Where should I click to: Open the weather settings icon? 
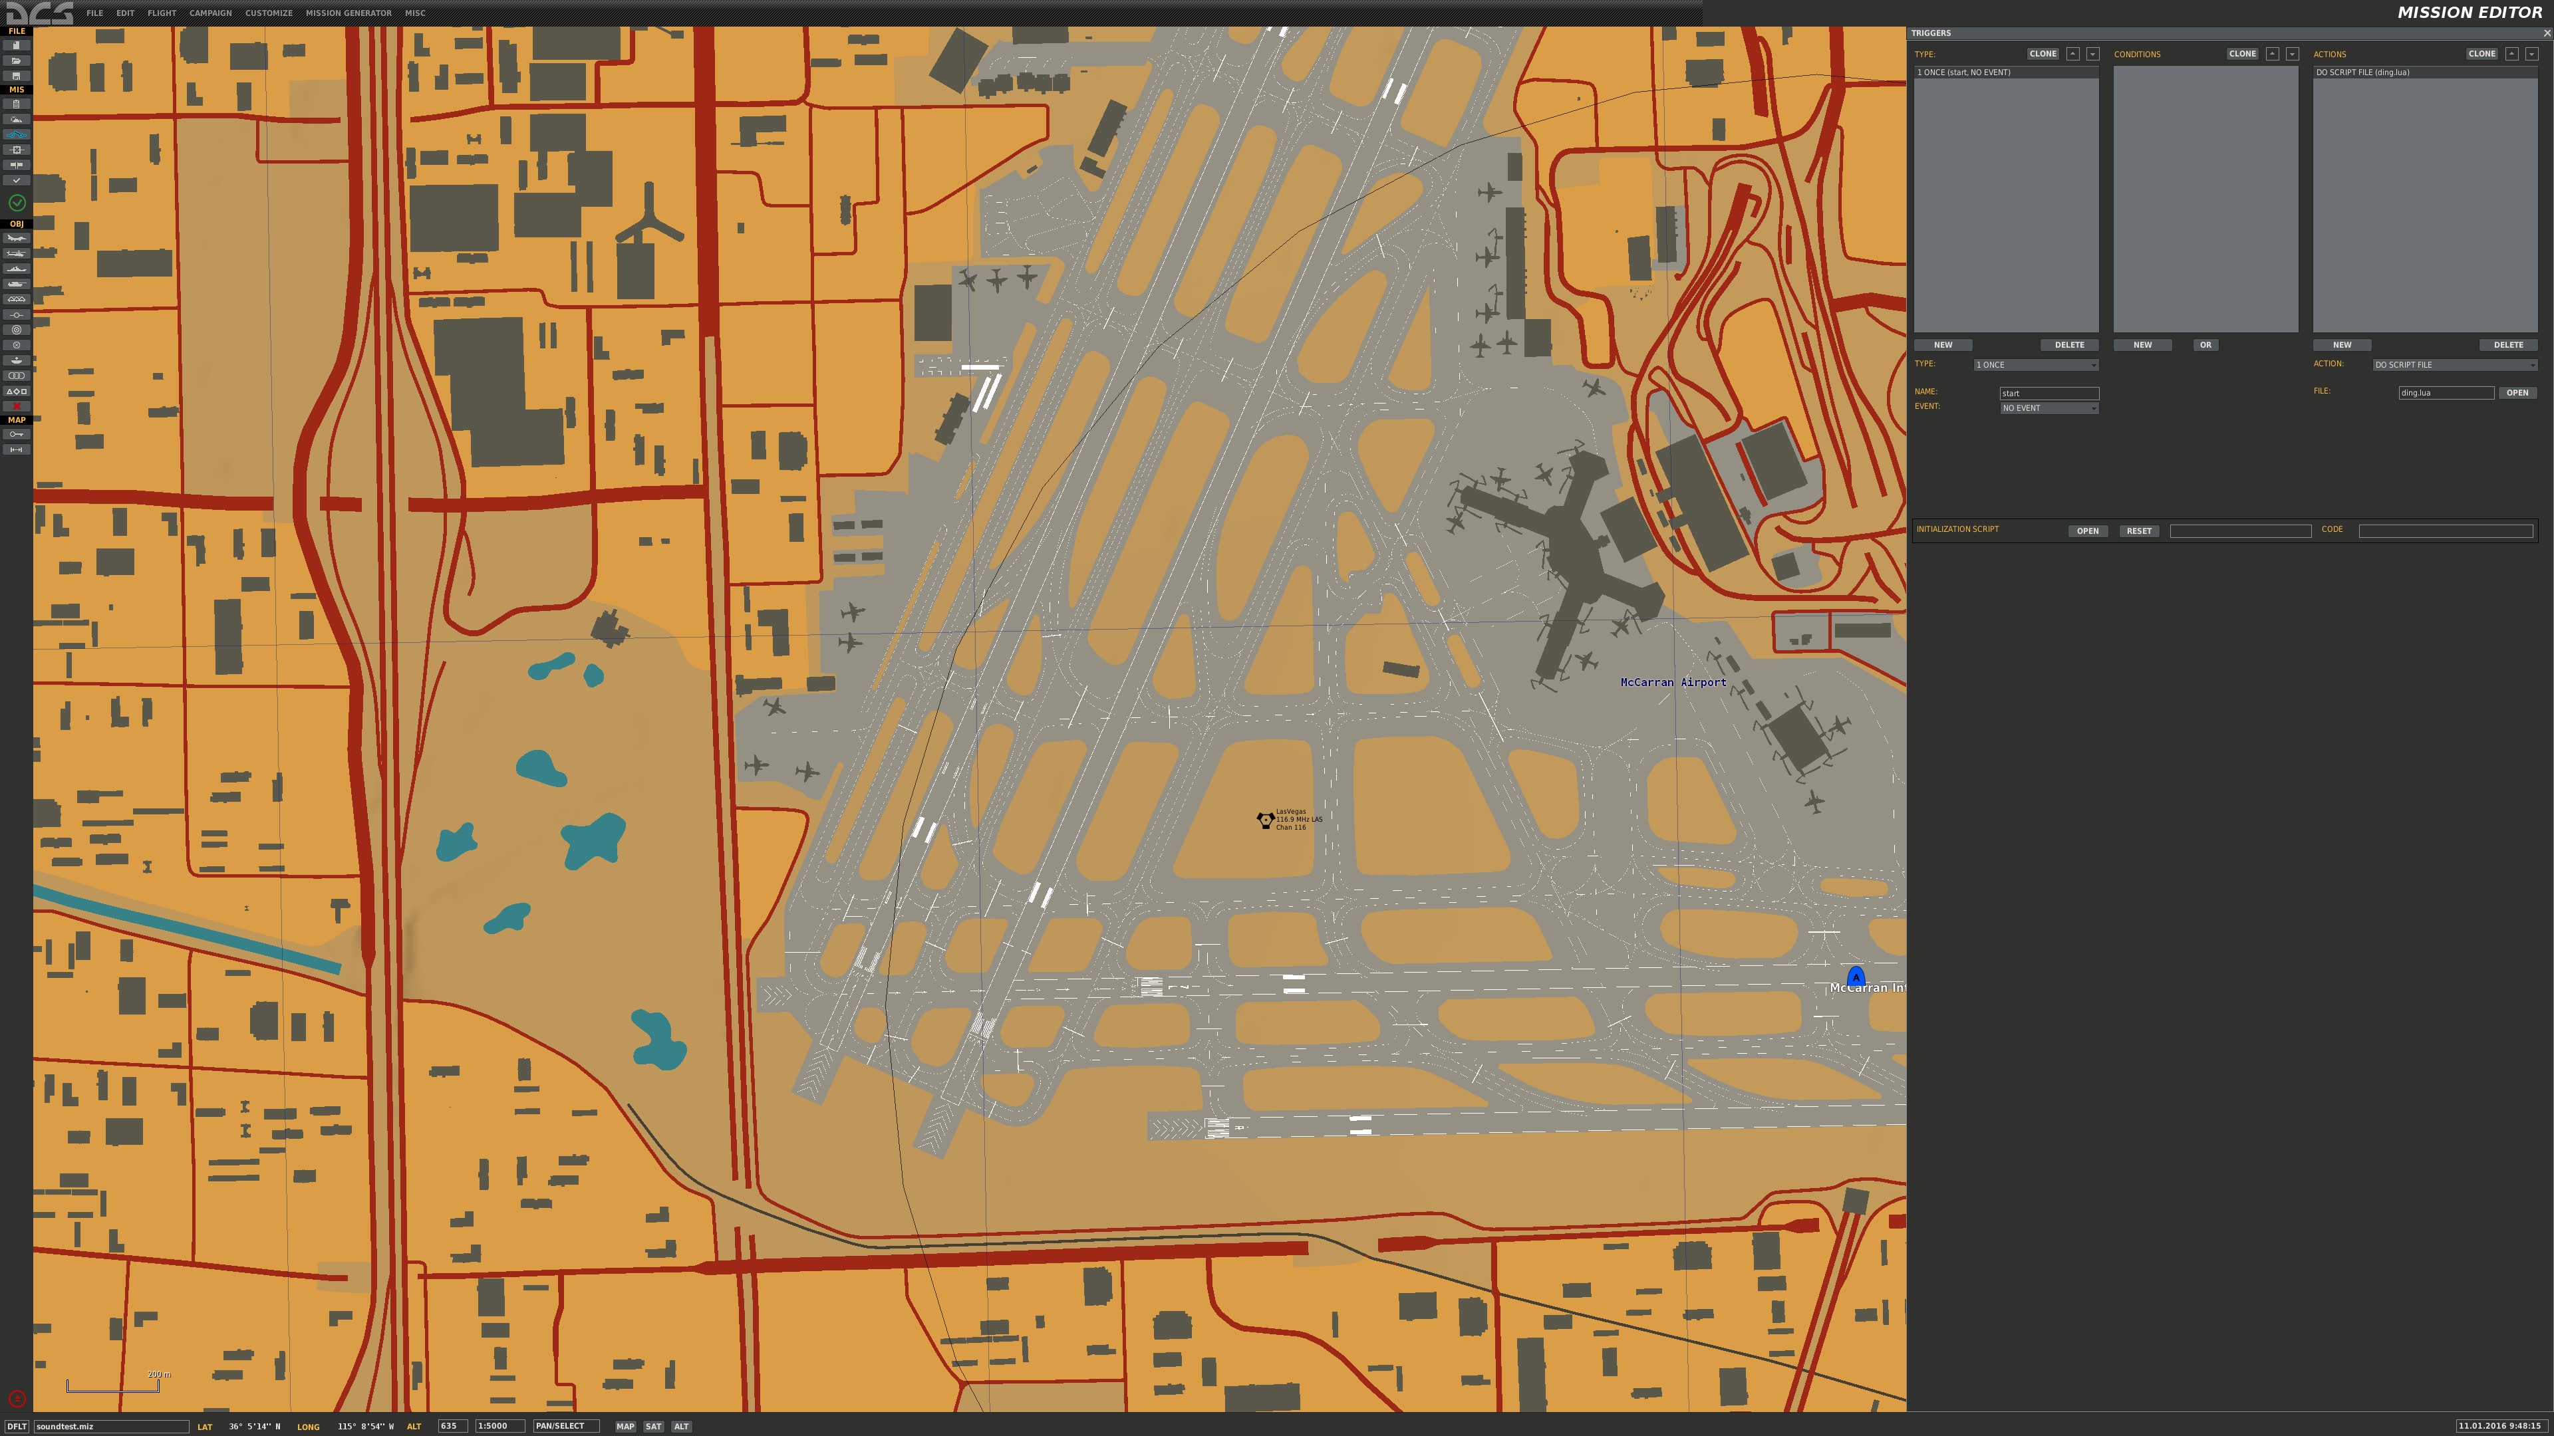16,119
